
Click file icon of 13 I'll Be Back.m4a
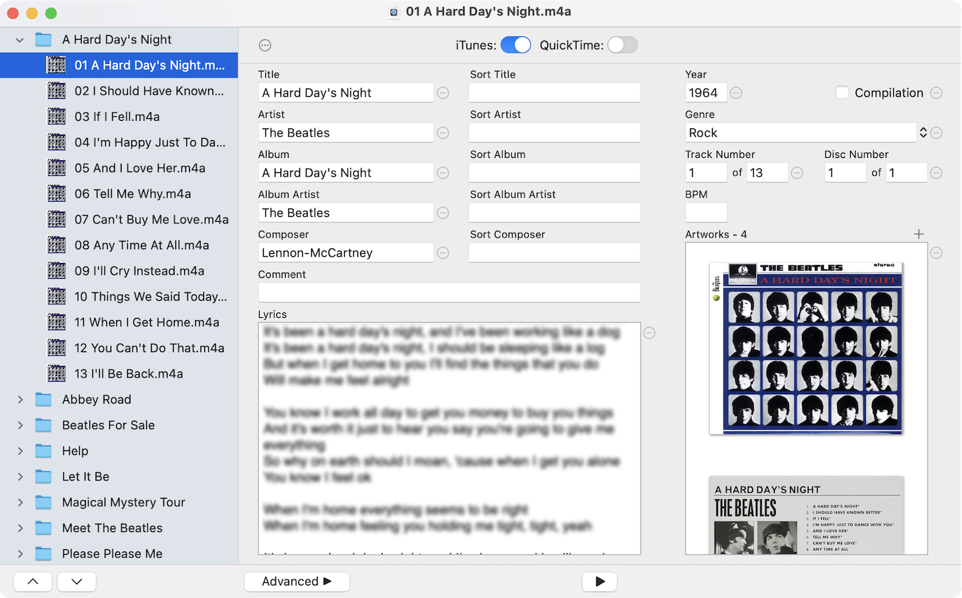click(x=56, y=373)
